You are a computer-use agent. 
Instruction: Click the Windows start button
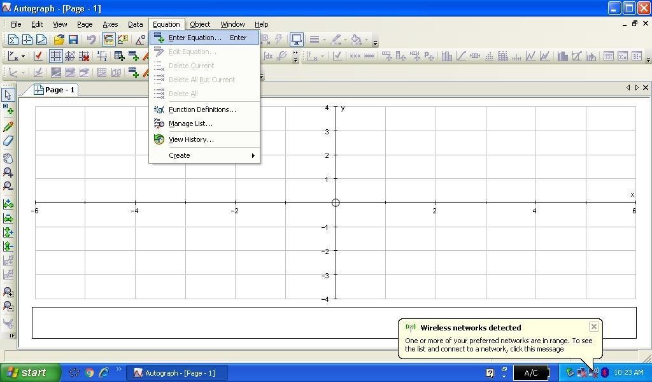(30, 372)
